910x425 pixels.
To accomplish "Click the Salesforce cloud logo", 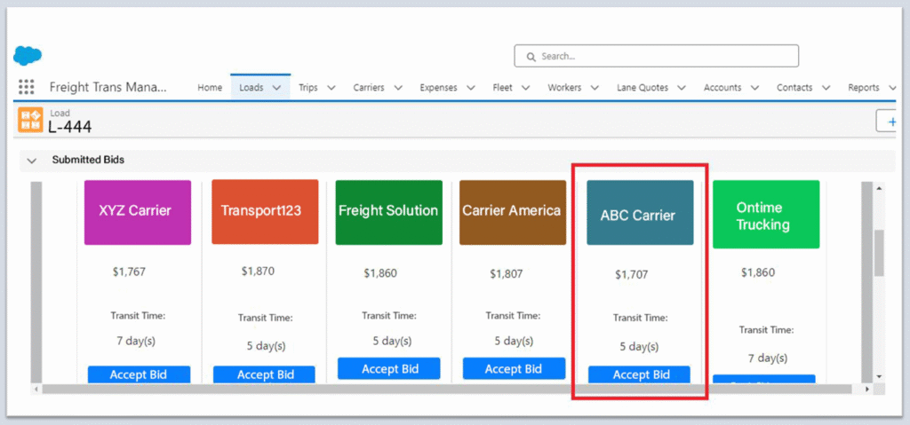I will (28, 56).
